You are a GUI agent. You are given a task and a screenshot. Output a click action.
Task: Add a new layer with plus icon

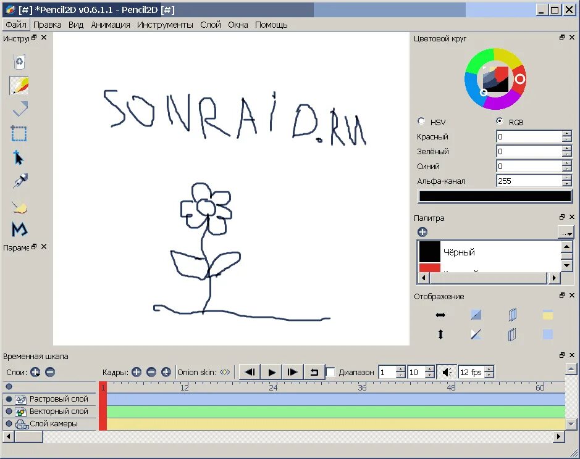tap(35, 372)
